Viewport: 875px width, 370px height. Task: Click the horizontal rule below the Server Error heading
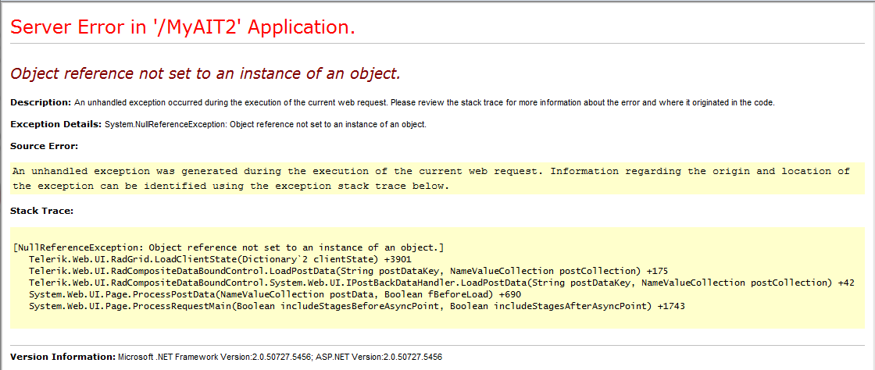[437, 43]
